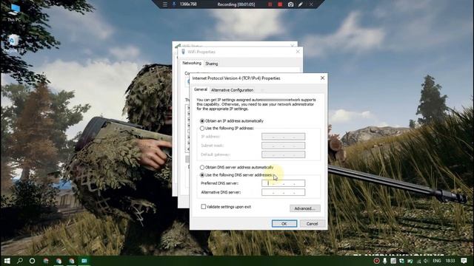Take a snapshot with camera icon
The height and width of the screenshot is (266, 474).
290,4
